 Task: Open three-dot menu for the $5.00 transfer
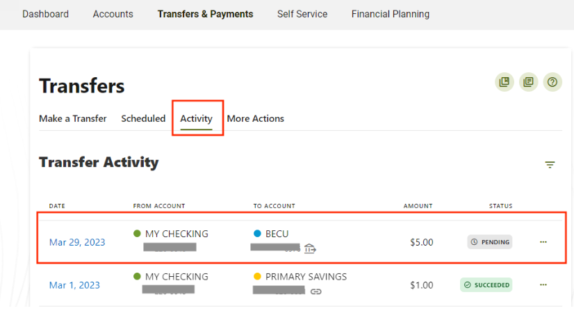pos(543,242)
